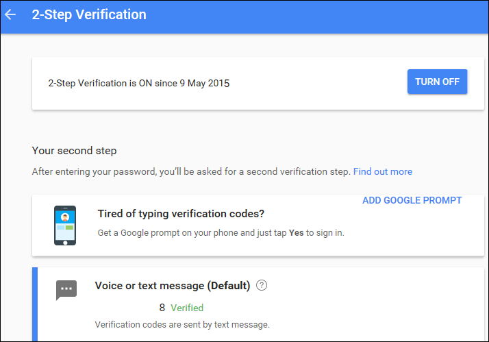Click empty area of the blue header bar

coord(312,16)
